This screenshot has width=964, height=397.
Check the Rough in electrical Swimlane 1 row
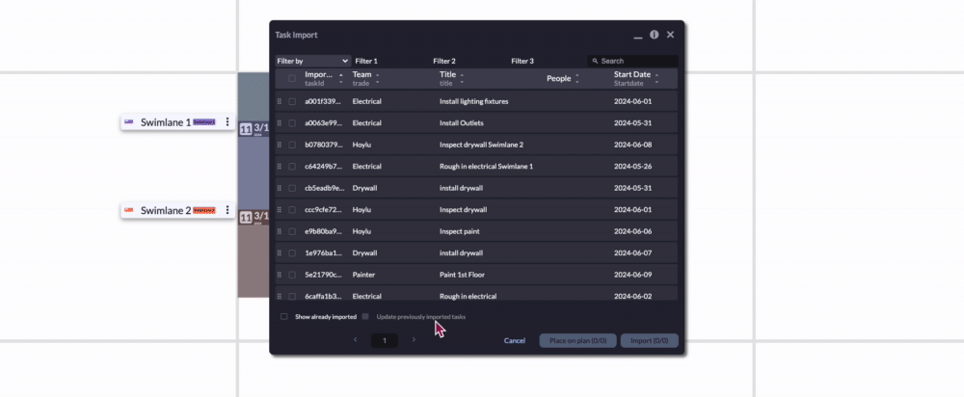click(x=292, y=166)
